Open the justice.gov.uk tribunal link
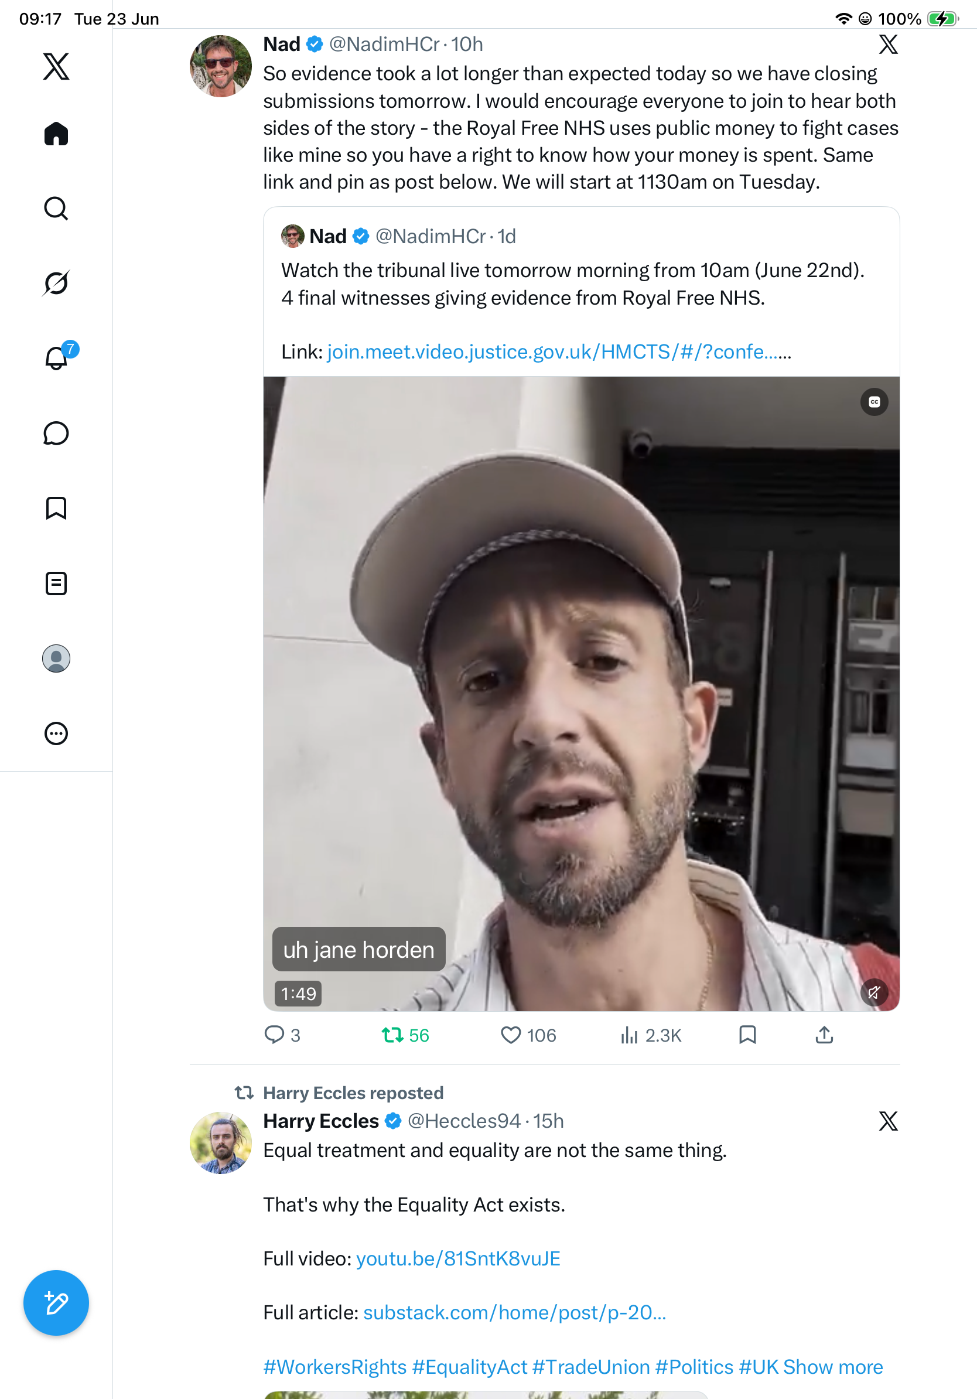This screenshot has height=1399, width=977. point(559,352)
